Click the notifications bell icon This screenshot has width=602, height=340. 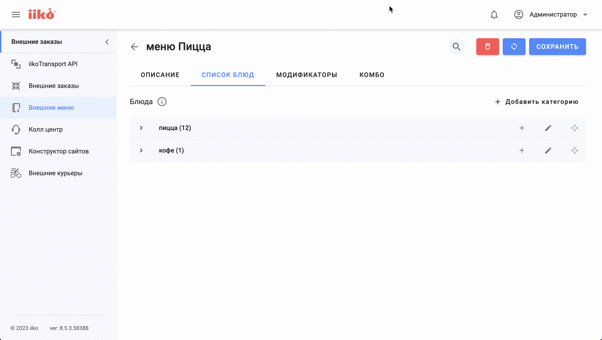tap(494, 15)
